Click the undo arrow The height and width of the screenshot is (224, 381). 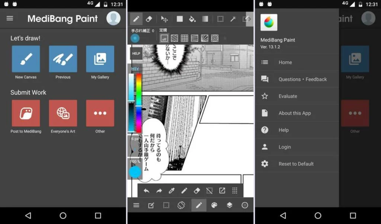147,191
